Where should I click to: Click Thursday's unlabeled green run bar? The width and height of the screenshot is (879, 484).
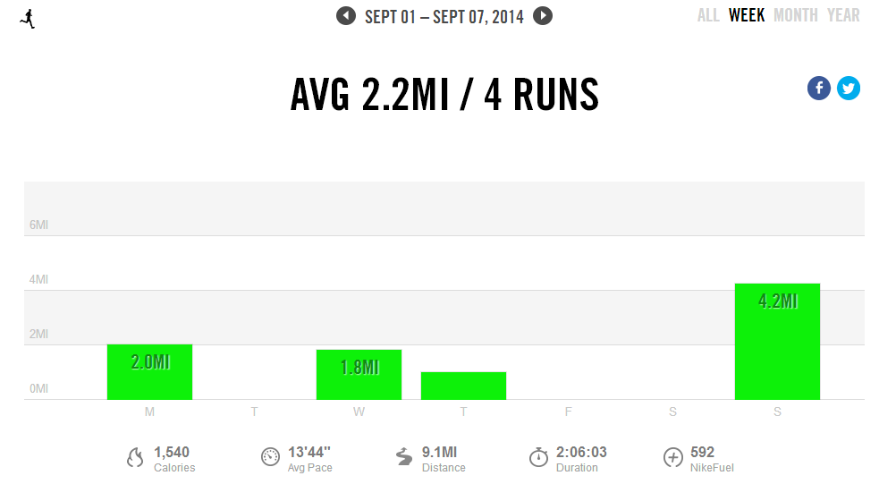click(x=463, y=386)
